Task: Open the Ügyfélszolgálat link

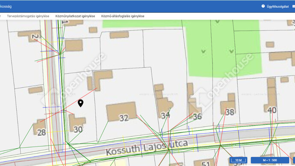Action: (x=278, y=6)
